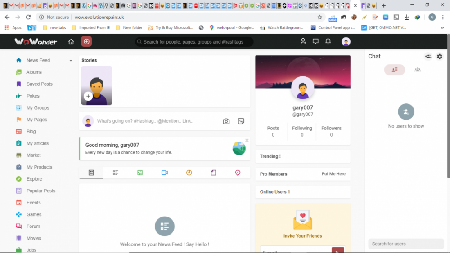450x253 pixels.
Task: Switch to chat groups tab
Action: pyautogui.click(x=418, y=70)
